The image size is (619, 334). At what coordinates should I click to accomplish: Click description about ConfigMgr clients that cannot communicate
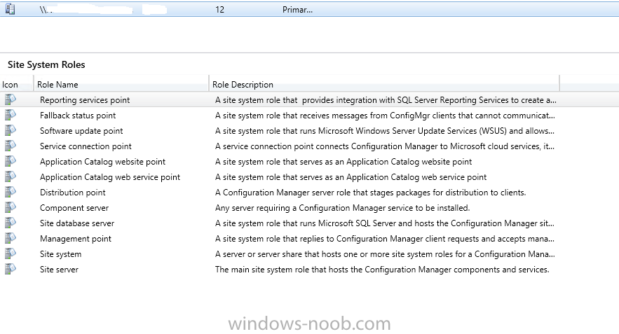385,116
